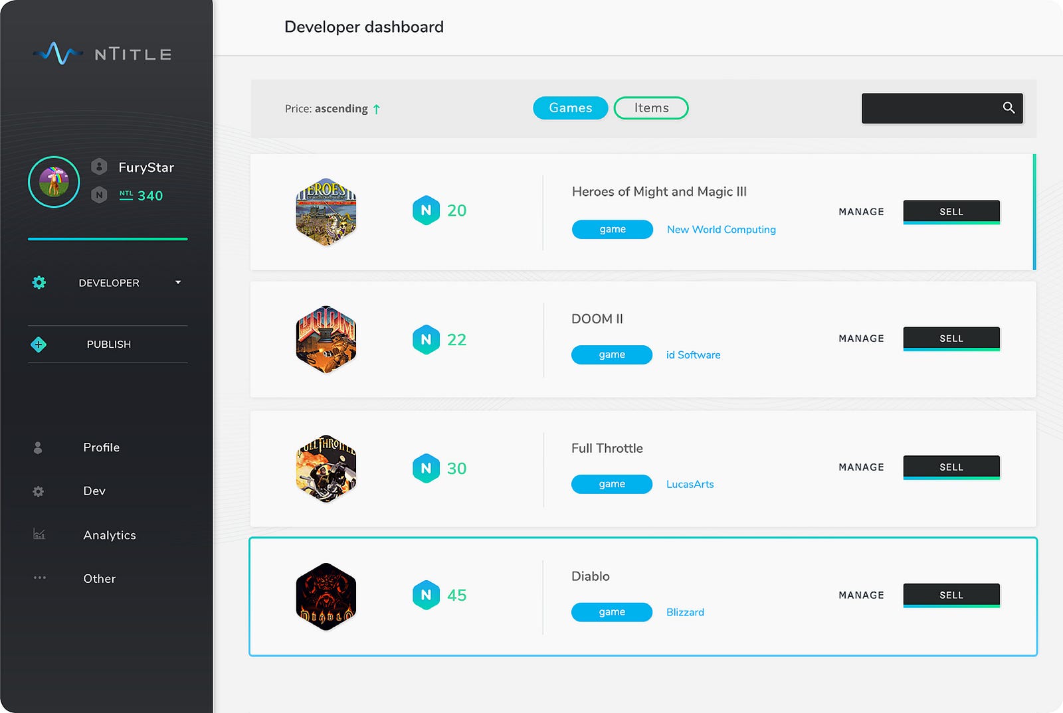Click the game tag in the Diablo row

pos(612,612)
